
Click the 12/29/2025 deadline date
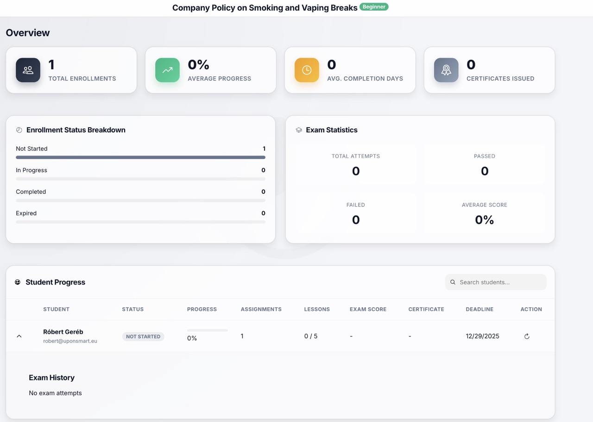click(482, 336)
